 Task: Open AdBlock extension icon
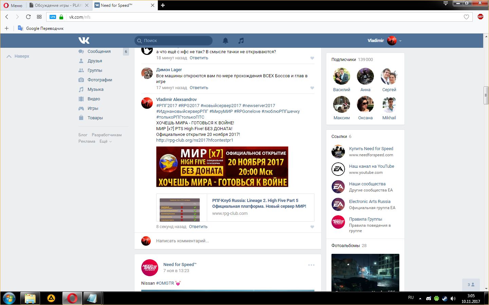click(x=480, y=17)
